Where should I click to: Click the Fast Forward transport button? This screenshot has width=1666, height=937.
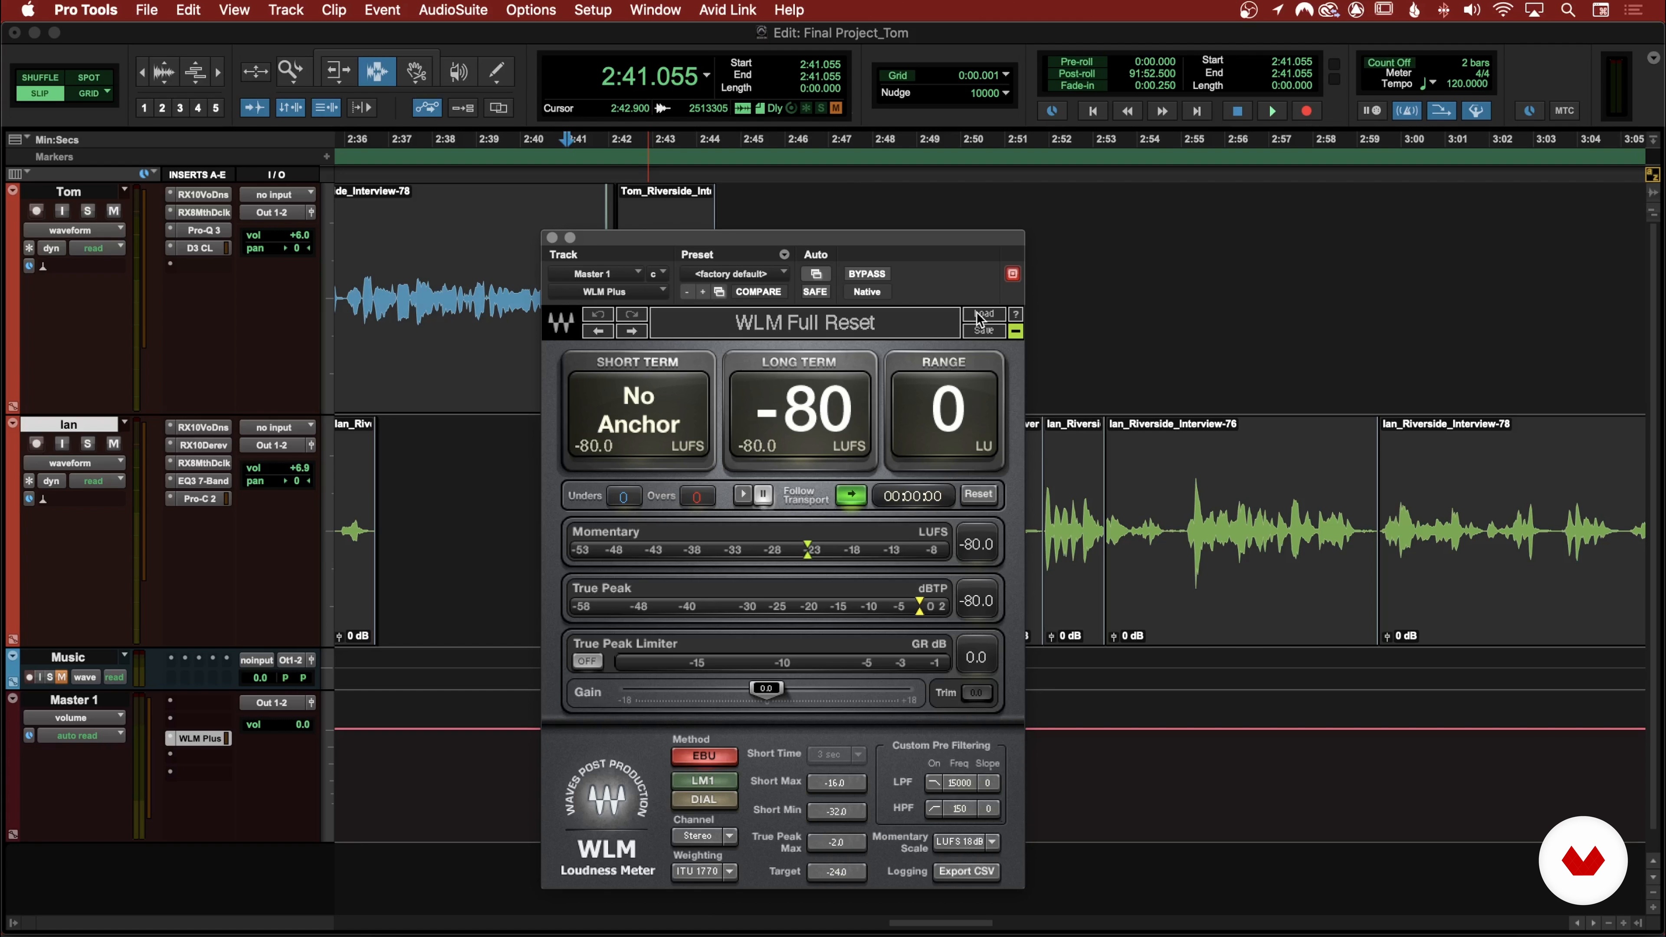click(1162, 111)
